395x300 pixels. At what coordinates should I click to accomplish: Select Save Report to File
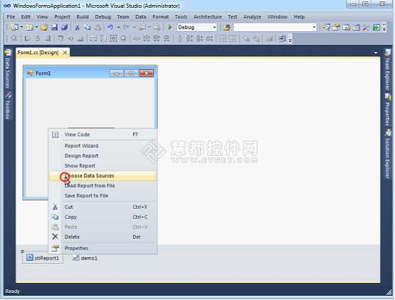(x=102, y=195)
